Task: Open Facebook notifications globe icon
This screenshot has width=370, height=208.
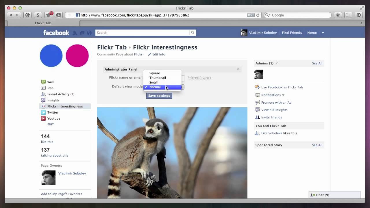Action: 89,33
